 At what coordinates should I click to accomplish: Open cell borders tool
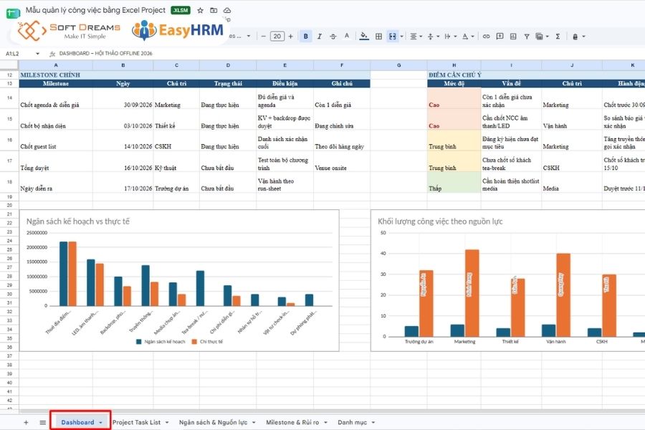[378, 37]
